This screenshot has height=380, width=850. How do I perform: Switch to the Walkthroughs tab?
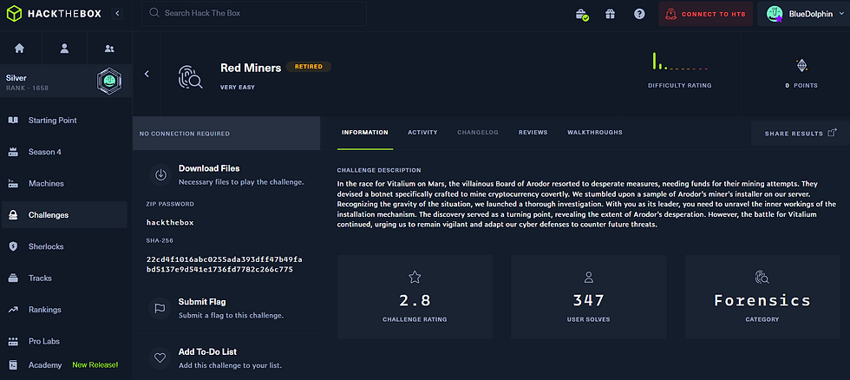[595, 132]
